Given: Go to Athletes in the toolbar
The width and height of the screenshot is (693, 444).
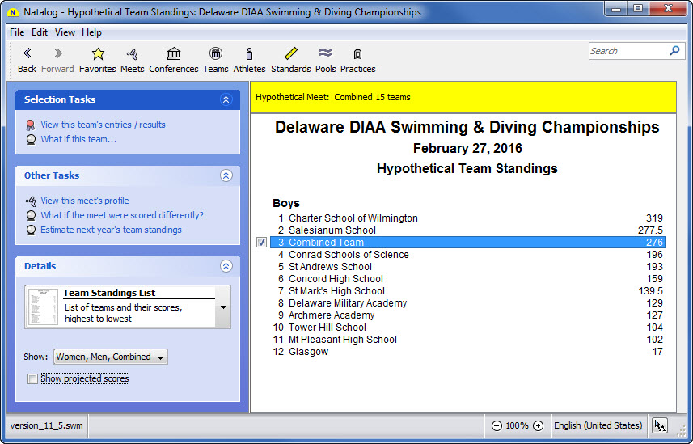Looking at the screenshot, I should [x=249, y=54].
